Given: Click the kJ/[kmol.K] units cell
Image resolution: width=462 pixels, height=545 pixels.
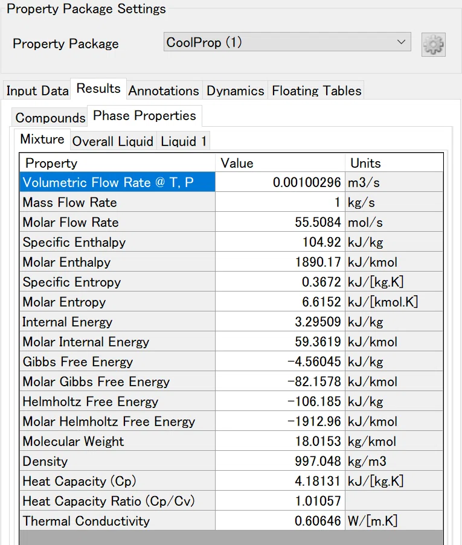Looking at the screenshot, I should tap(394, 302).
